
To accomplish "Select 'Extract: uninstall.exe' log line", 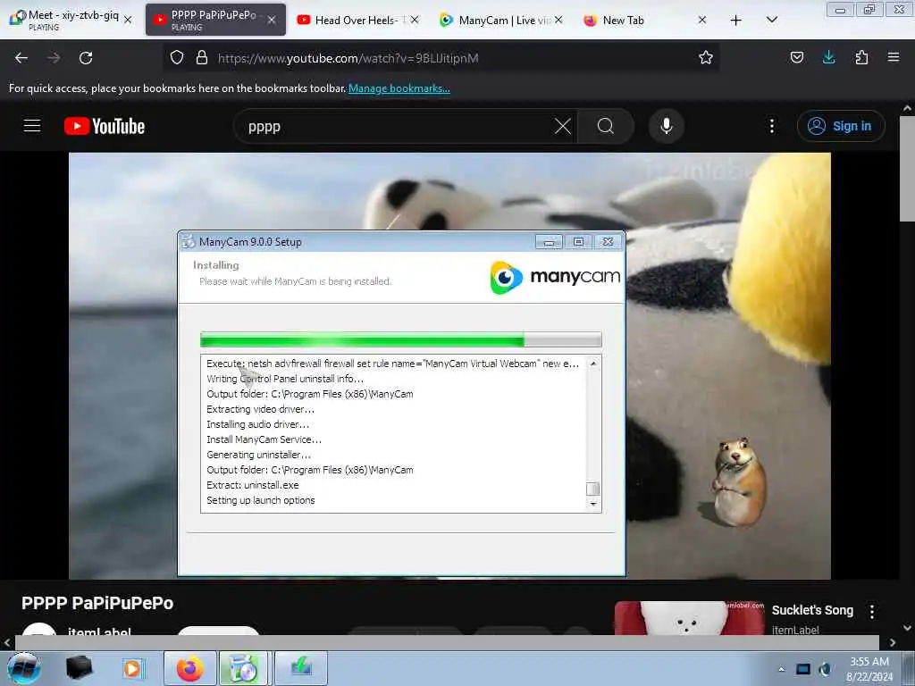I will coord(253,485).
